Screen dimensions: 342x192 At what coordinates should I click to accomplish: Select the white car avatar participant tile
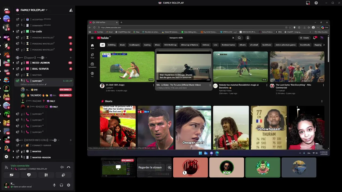(299, 167)
